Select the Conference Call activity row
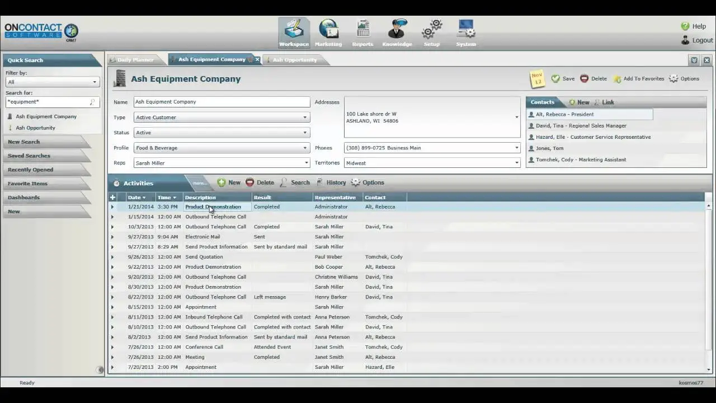Viewport: 716px width, 403px height. [407, 347]
